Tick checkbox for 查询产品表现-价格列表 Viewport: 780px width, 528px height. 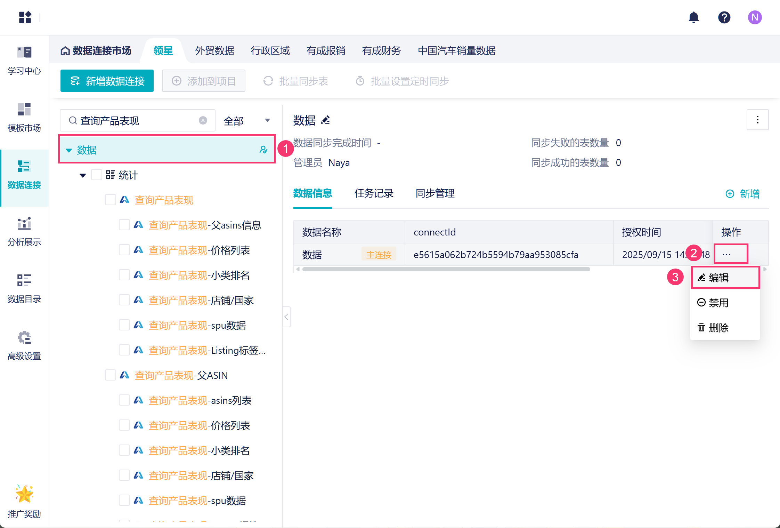point(124,250)
